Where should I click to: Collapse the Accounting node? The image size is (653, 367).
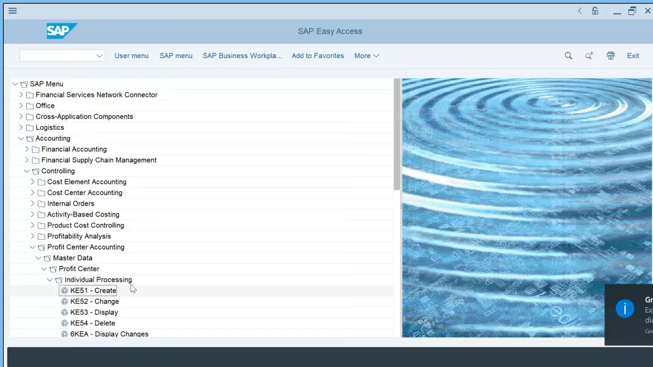click(21, 138)
